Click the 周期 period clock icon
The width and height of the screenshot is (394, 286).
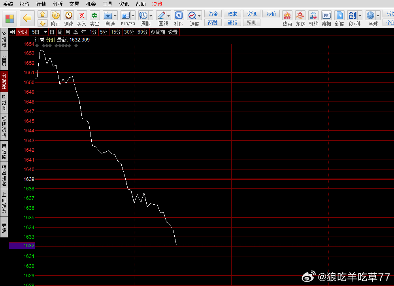(143, 15)
